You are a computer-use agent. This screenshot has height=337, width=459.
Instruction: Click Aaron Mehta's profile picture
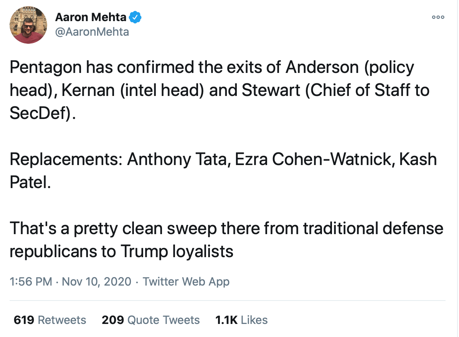[x=28, y=25]
